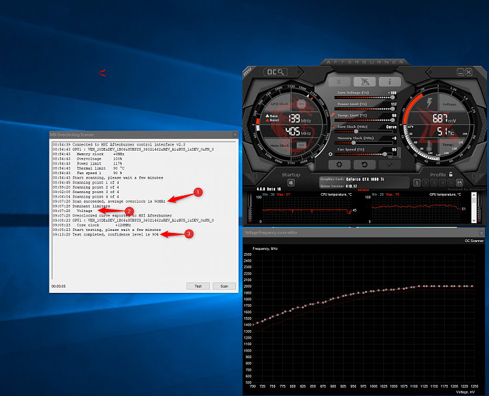Click the save profile floppy icon
Screen dimensions: 489x396
pos(459,183)
